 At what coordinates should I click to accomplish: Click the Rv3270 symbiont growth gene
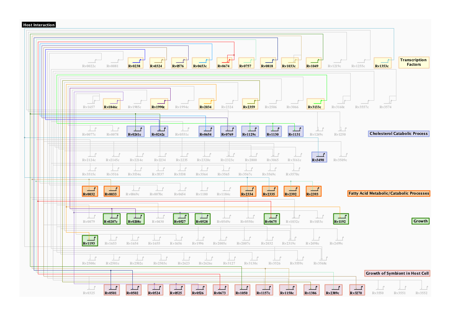pos(357,290)
